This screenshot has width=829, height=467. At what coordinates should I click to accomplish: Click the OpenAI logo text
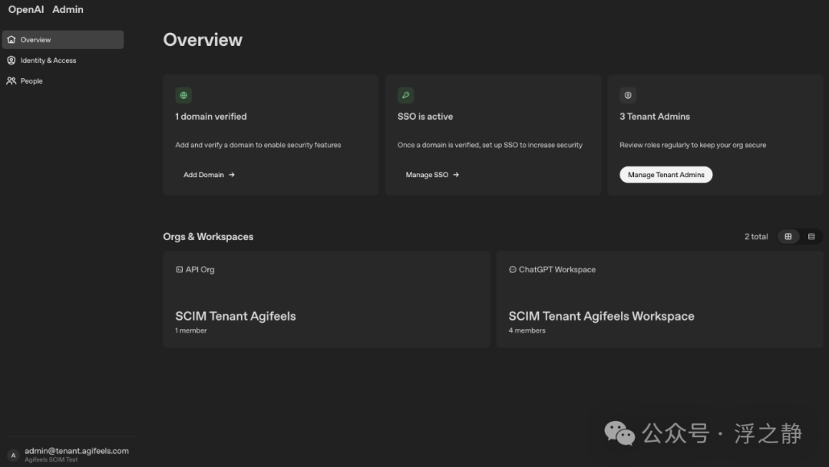pos(26,9)
